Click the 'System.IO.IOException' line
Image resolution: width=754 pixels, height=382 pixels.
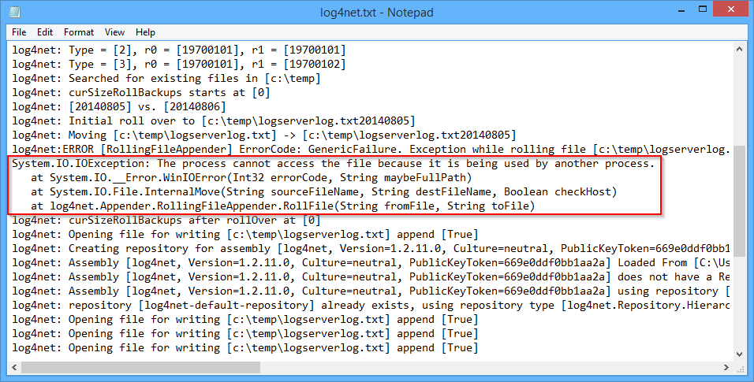point(334,163)
